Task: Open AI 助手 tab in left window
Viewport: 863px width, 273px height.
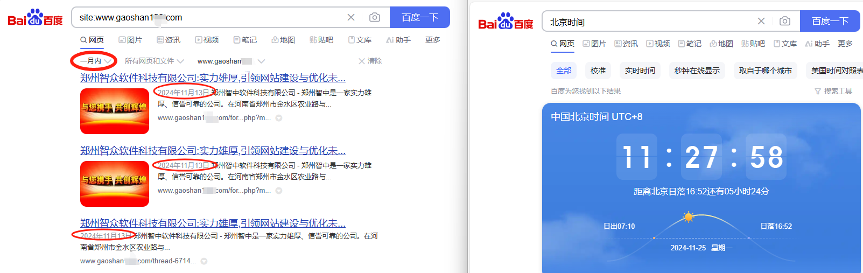Action: pyautogui.click(x=398, y=40)
